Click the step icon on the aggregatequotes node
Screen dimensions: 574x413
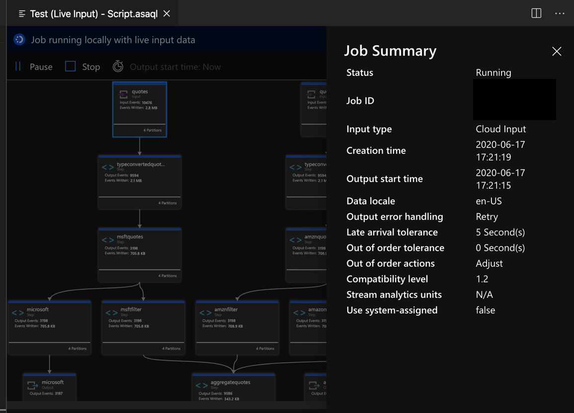(201, 384)
